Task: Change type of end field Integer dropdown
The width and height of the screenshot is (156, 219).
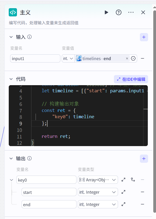Action: tap(98, 204)
